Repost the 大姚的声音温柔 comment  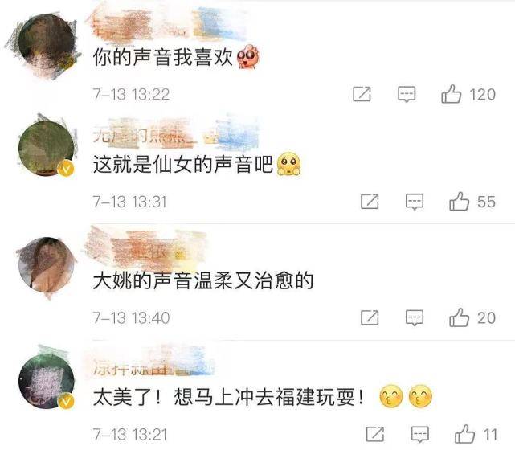[370, 317]
